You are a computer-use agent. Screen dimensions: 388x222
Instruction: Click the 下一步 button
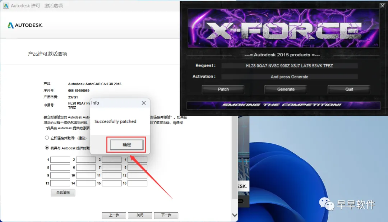pos(166,215)
